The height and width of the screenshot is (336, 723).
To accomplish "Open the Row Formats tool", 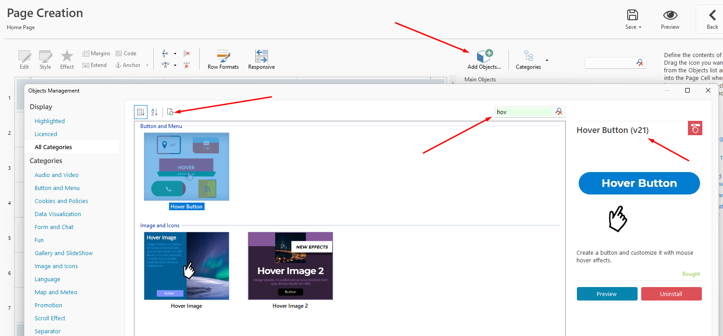I will pyautogui.click(x=223, y=59).
